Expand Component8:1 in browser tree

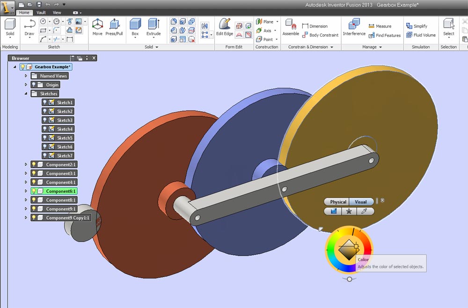point(26,200)
